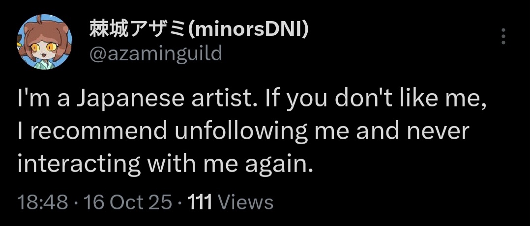Open the 16 Oct 25 date stamp
530x226 pixels.
pyautogui.click(x=128, y=202)
